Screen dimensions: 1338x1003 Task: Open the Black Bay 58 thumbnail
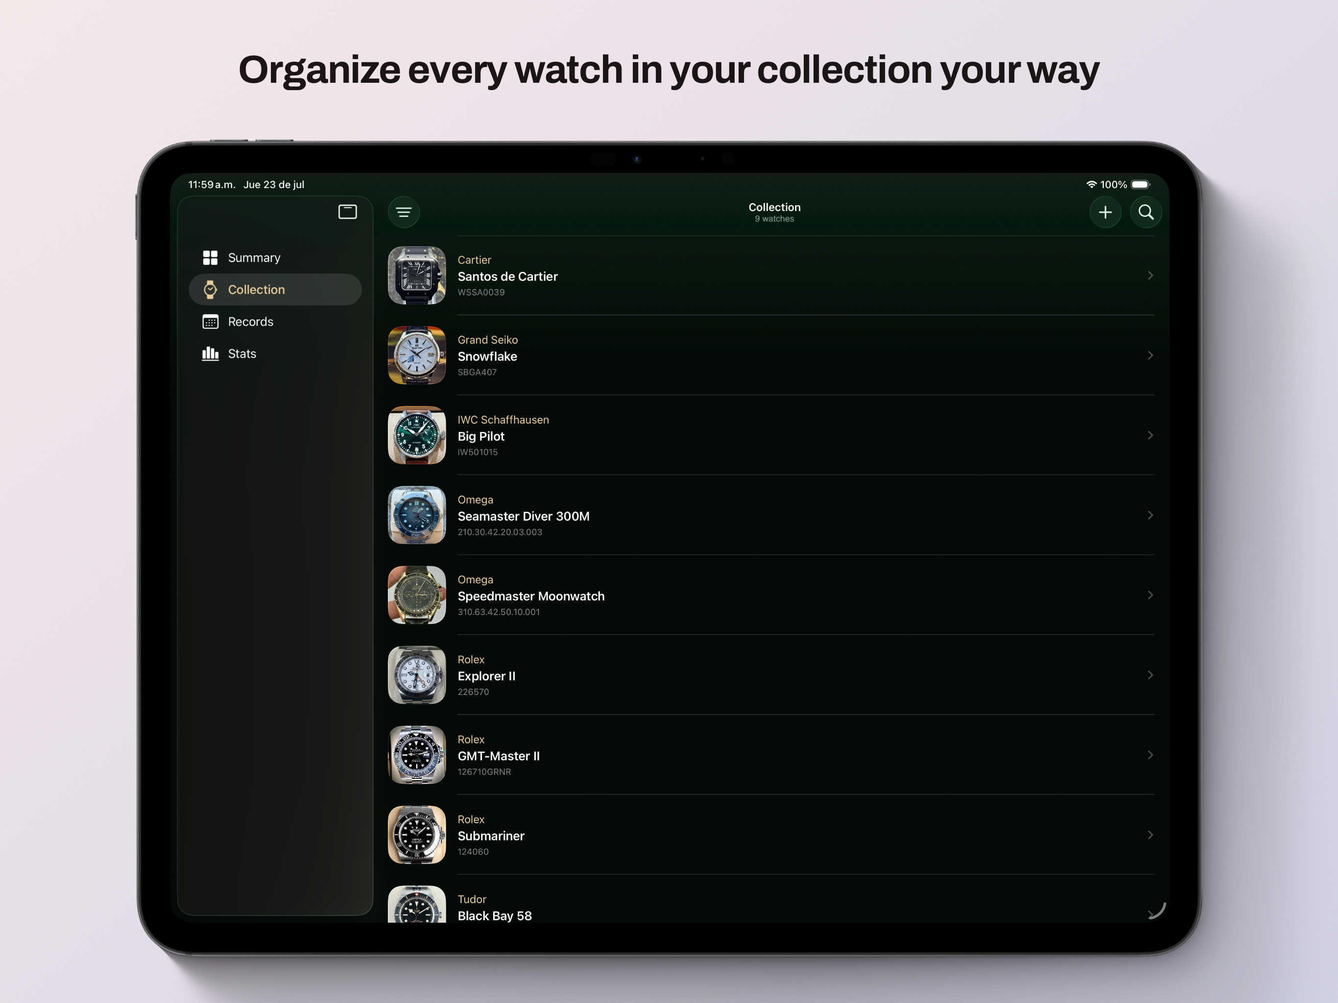pyautogui.click(x=417, y=904)
